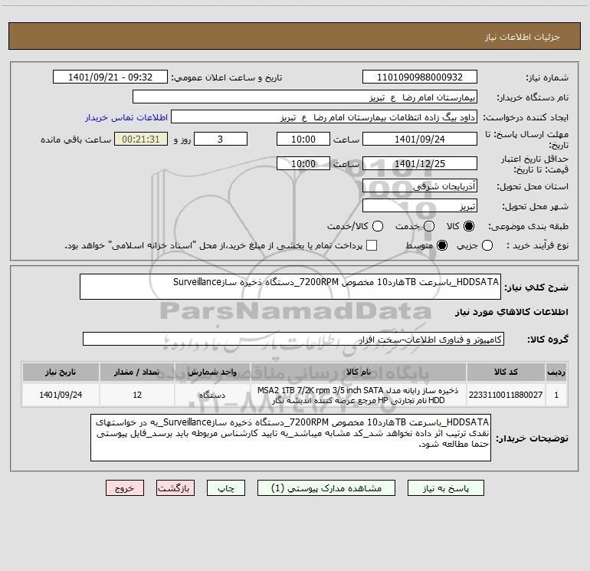Click the response deadline hour 10:00 field
This screenshot has width=590, height=571.
[x=303, y=139]
